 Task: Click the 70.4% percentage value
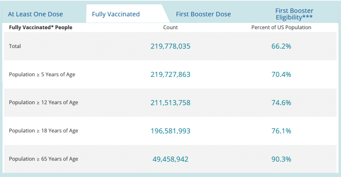point(281,75)
